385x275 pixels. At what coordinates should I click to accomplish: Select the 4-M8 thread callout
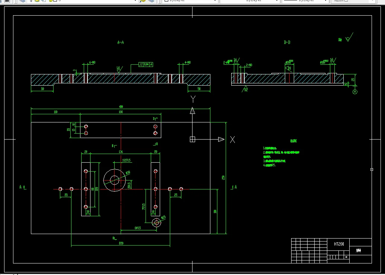pyautogui.click(x=188, y=63)
